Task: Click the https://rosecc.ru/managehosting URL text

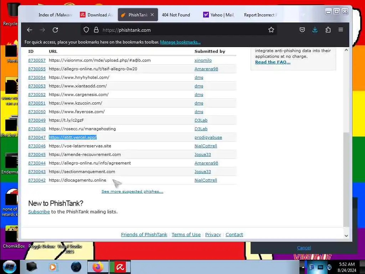Action: [x=82, y=129]
